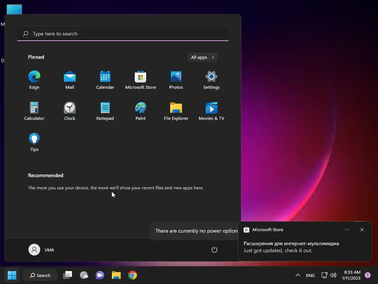378x284 pixels.
Task: Show hidden system tray icons
Action: point(298,275)
